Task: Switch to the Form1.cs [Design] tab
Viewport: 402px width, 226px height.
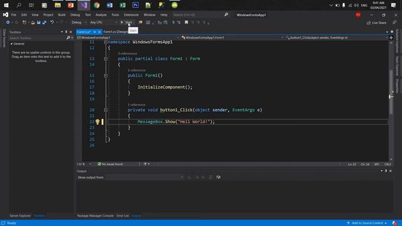Action: coord(116,32)
